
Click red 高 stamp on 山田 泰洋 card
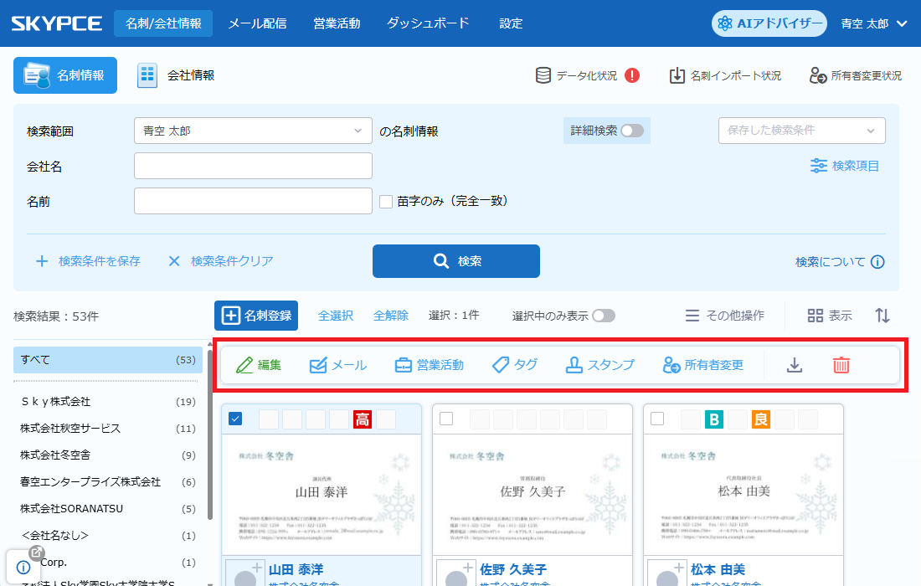click(x=363, y=419)
